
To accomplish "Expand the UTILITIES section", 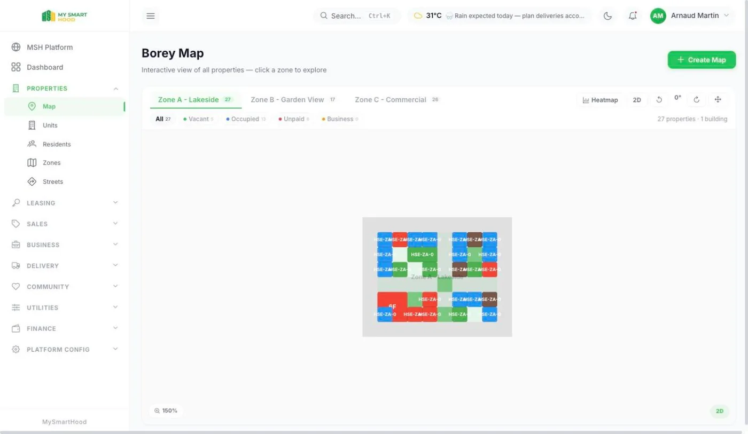I will [x=64, y=307].
